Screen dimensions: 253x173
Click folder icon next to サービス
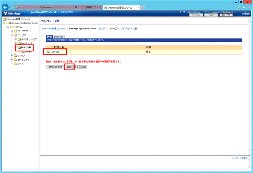point(16,35)
